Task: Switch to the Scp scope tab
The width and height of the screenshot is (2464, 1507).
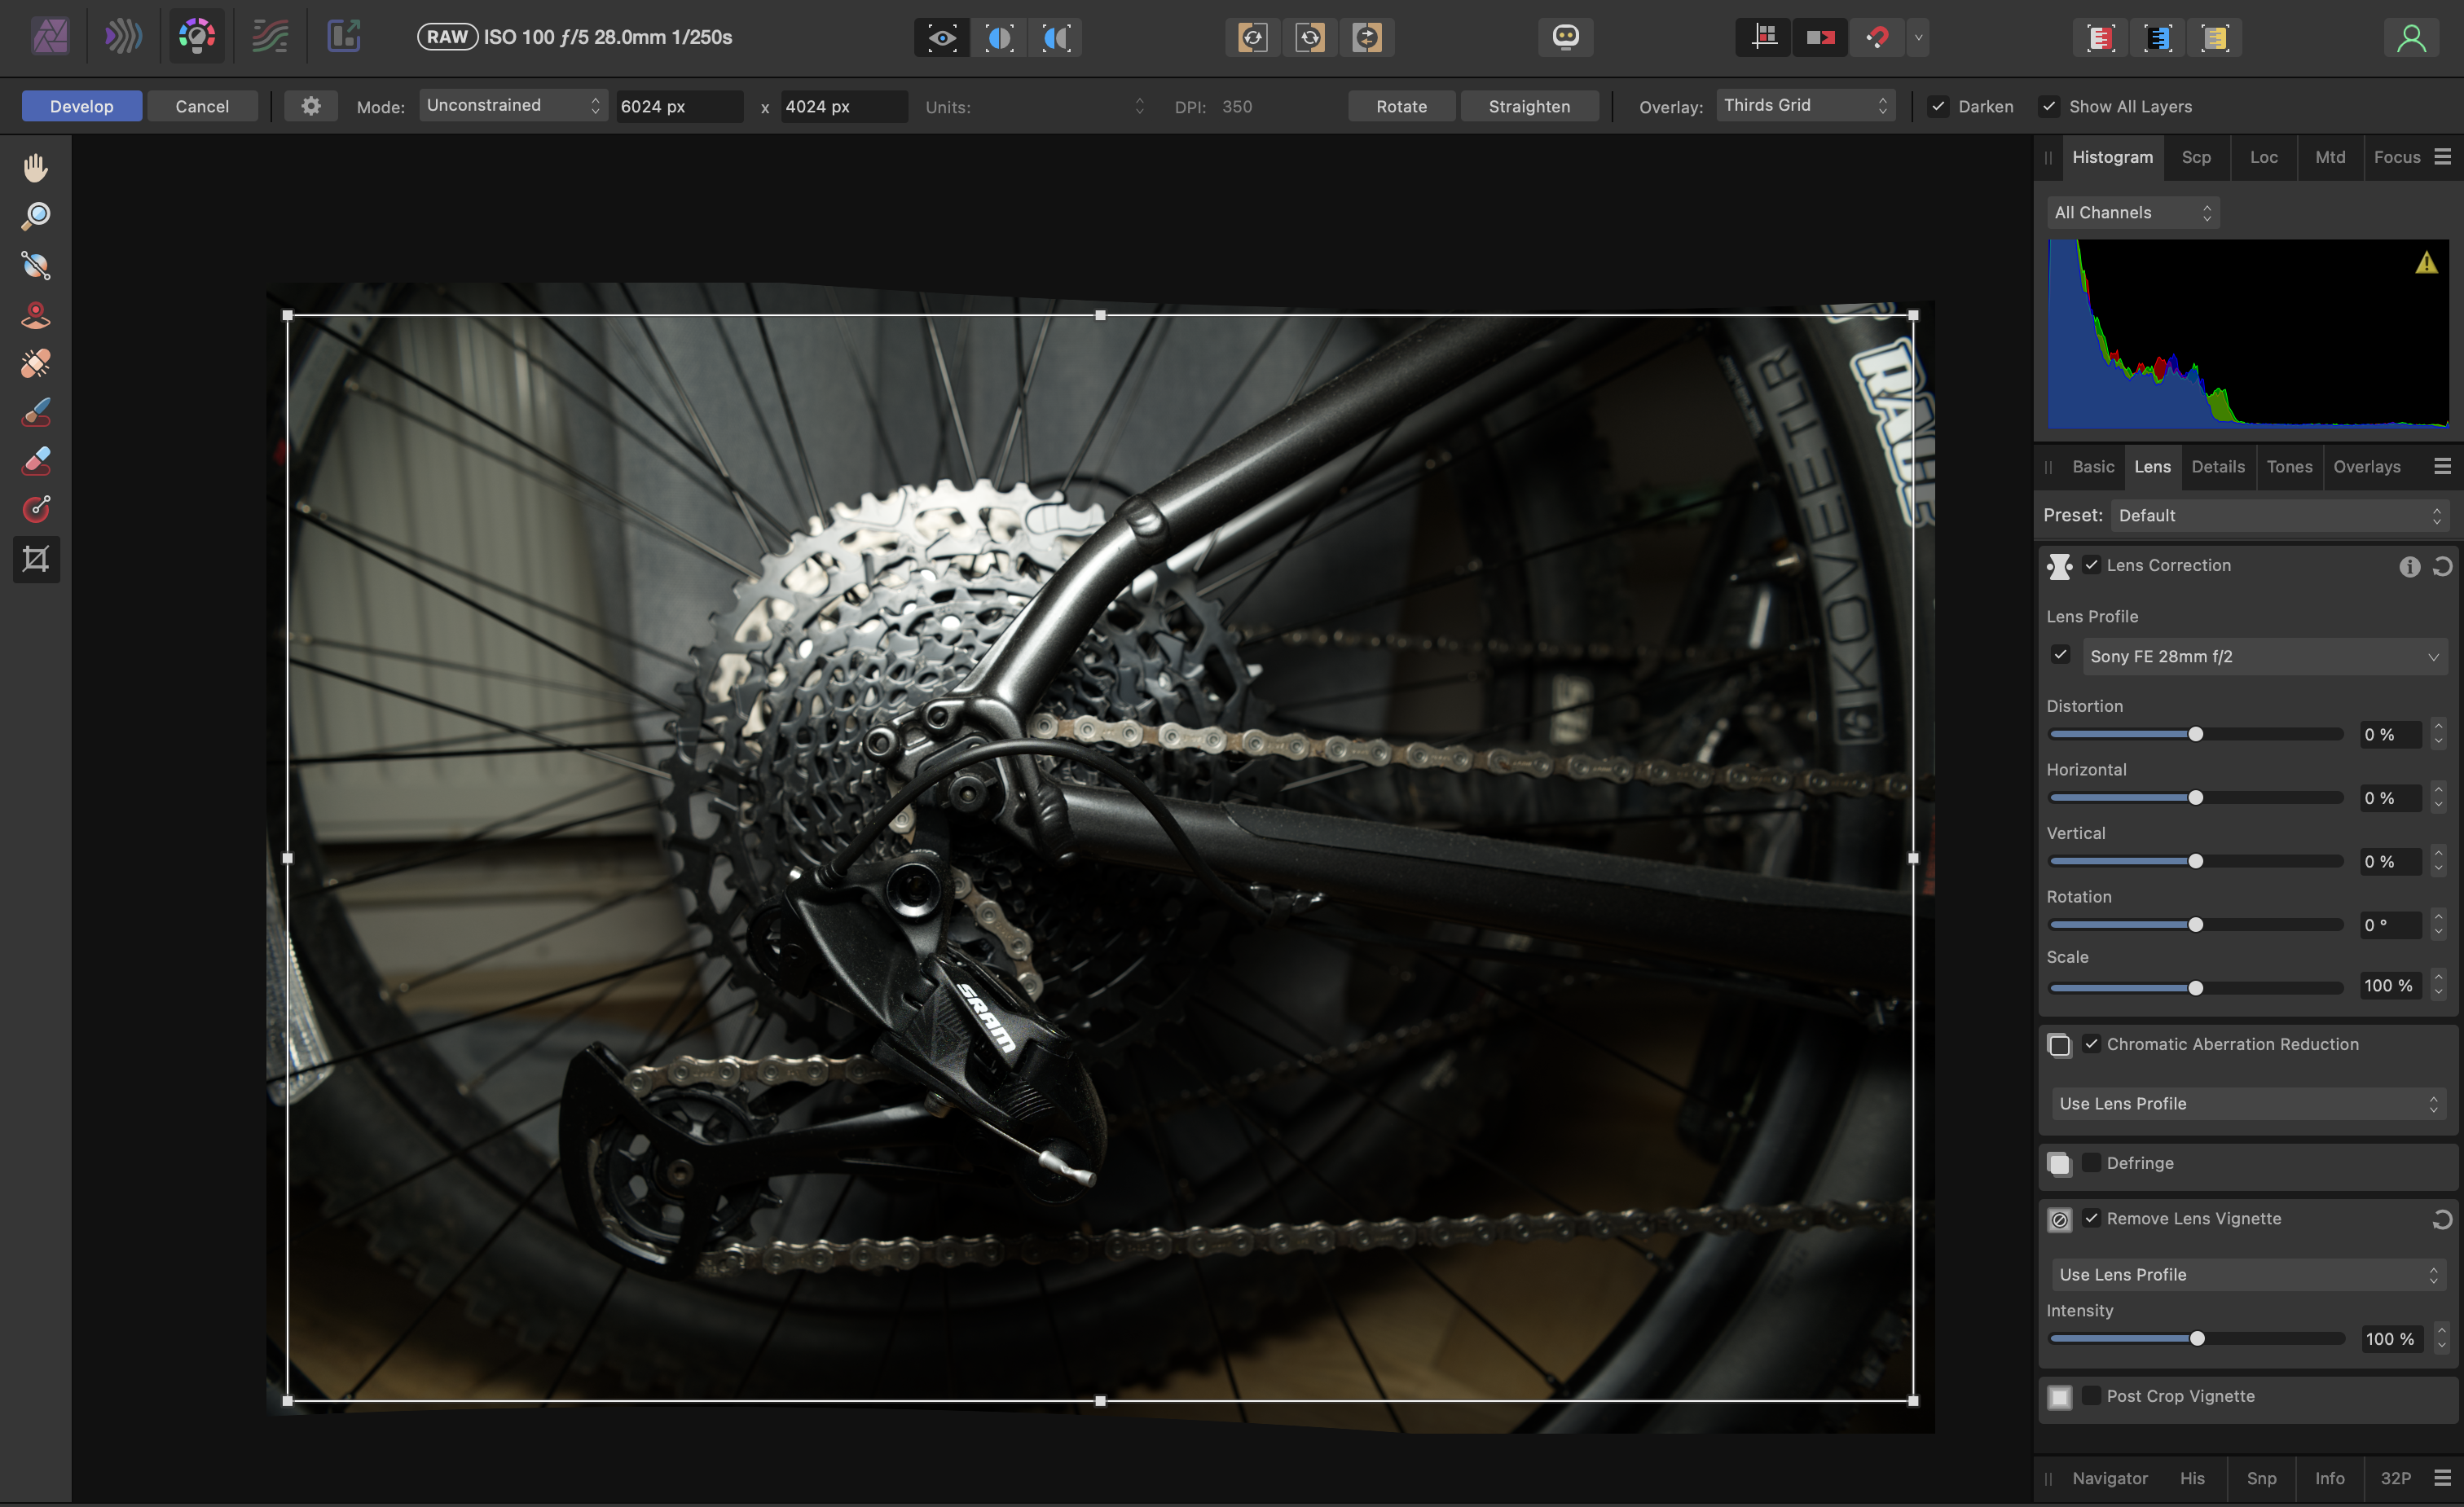Action: click(x=2196, y=157)
